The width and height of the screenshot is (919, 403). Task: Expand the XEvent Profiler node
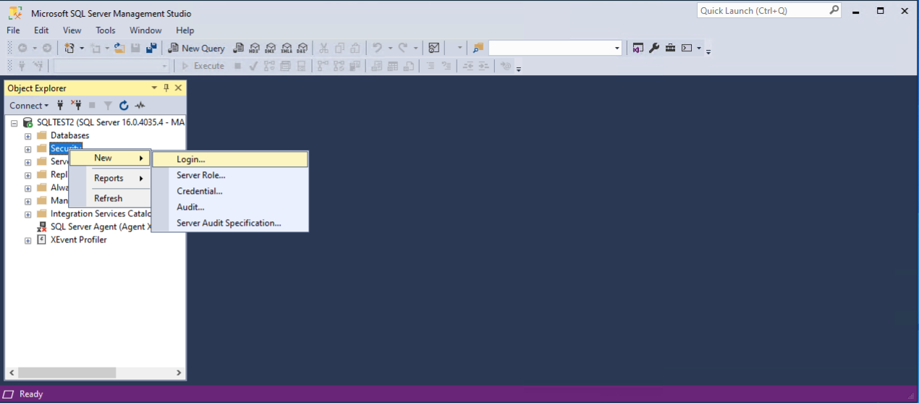pyautogui.click(x=27, y=240)
